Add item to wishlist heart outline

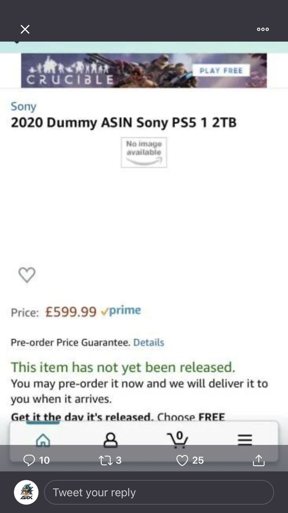[27, 275]
